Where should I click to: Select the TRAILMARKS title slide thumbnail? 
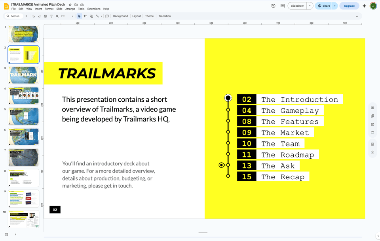coord(23,75)
